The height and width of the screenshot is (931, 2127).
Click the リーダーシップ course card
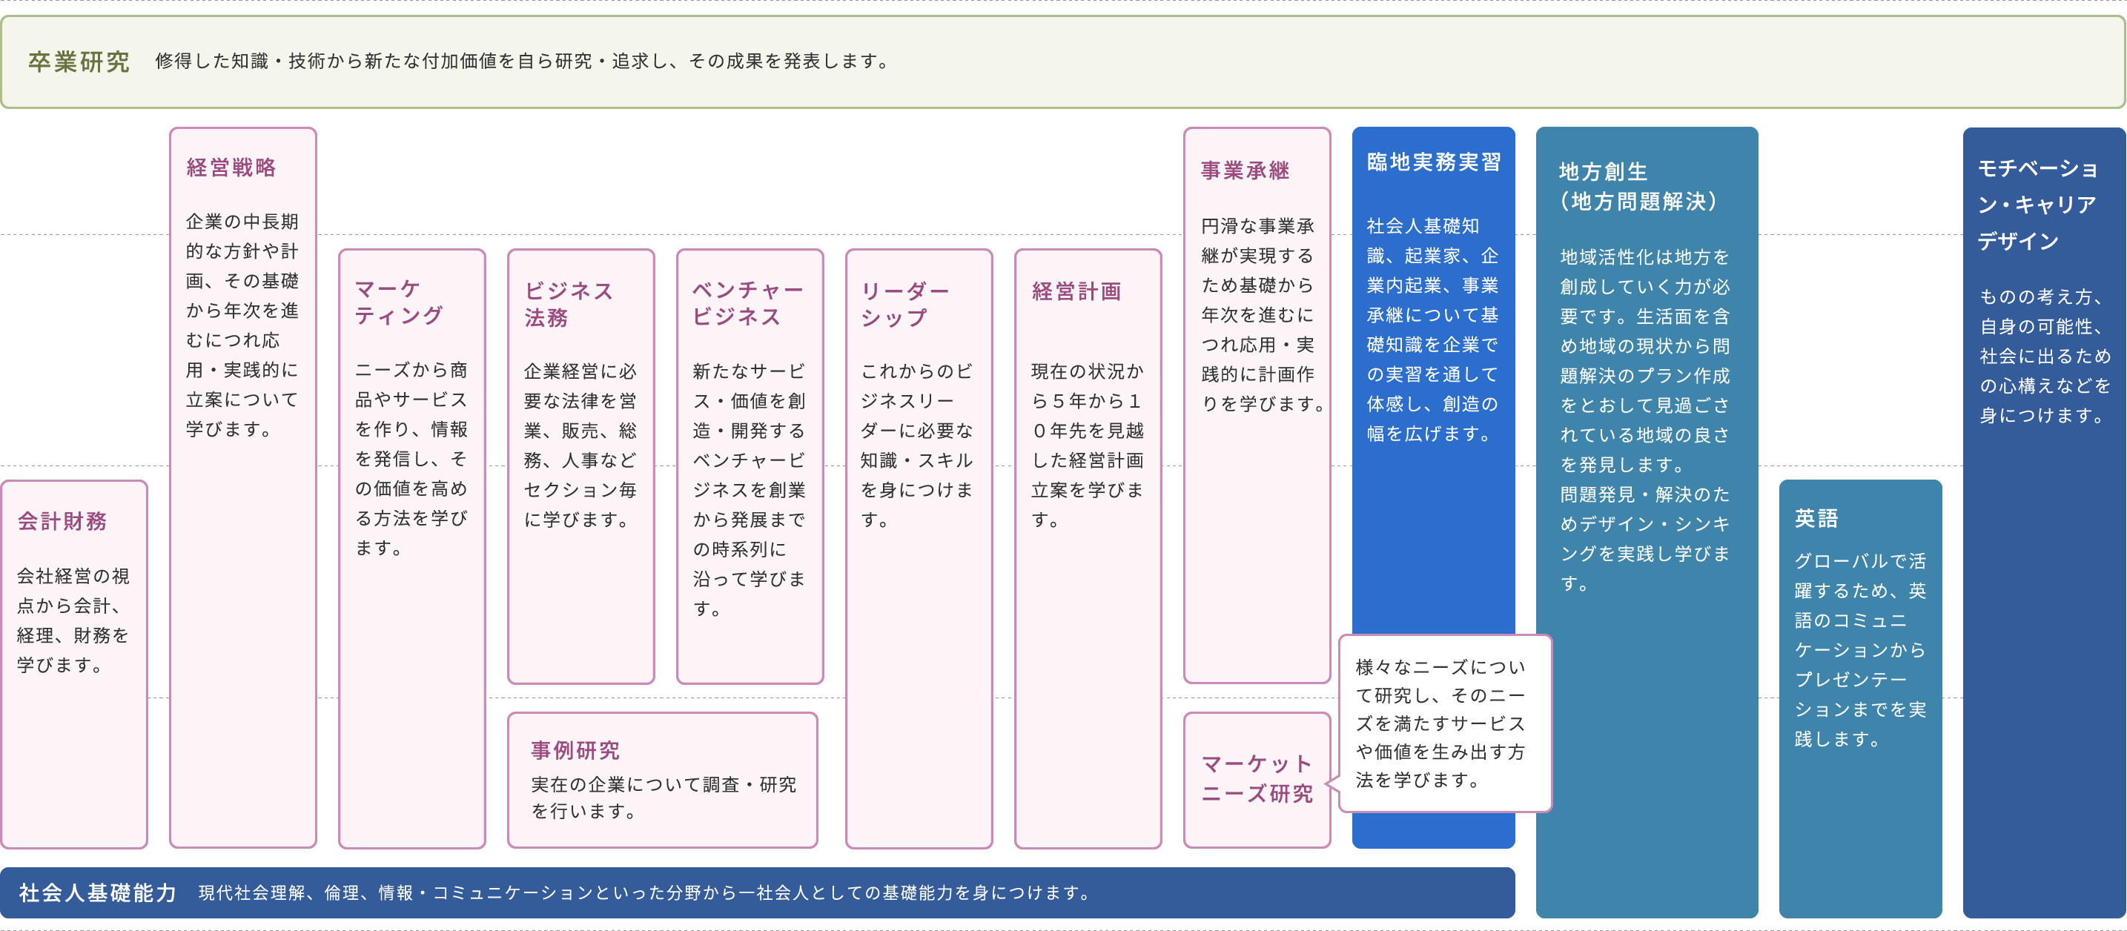[918, 549]
